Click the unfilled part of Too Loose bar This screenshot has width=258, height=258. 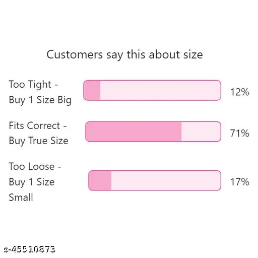tap(166, 180)
